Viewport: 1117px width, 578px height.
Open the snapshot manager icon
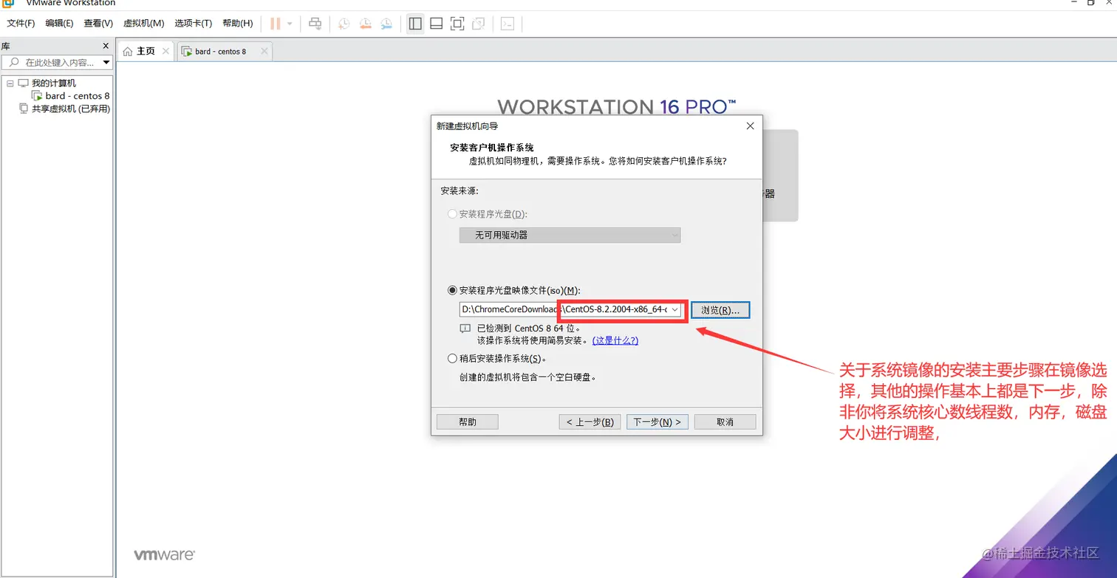tap(386, 24)
